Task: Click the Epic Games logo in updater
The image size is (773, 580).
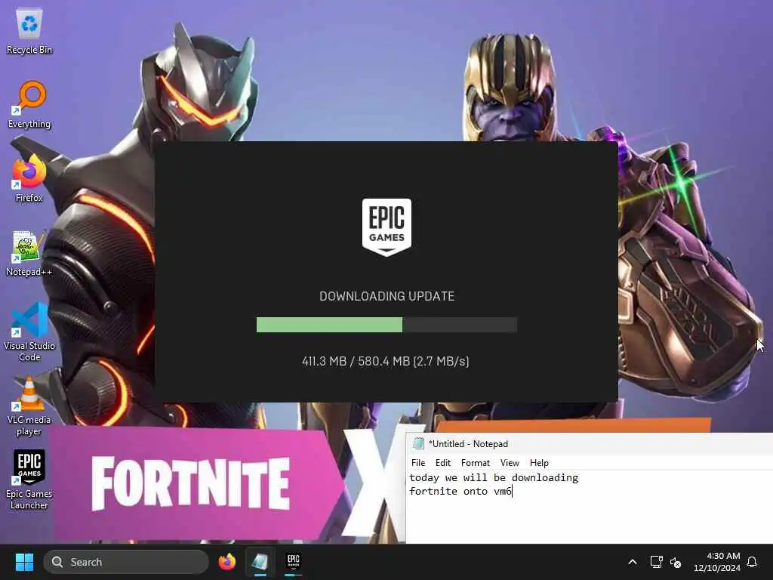Action: point(386,227)
